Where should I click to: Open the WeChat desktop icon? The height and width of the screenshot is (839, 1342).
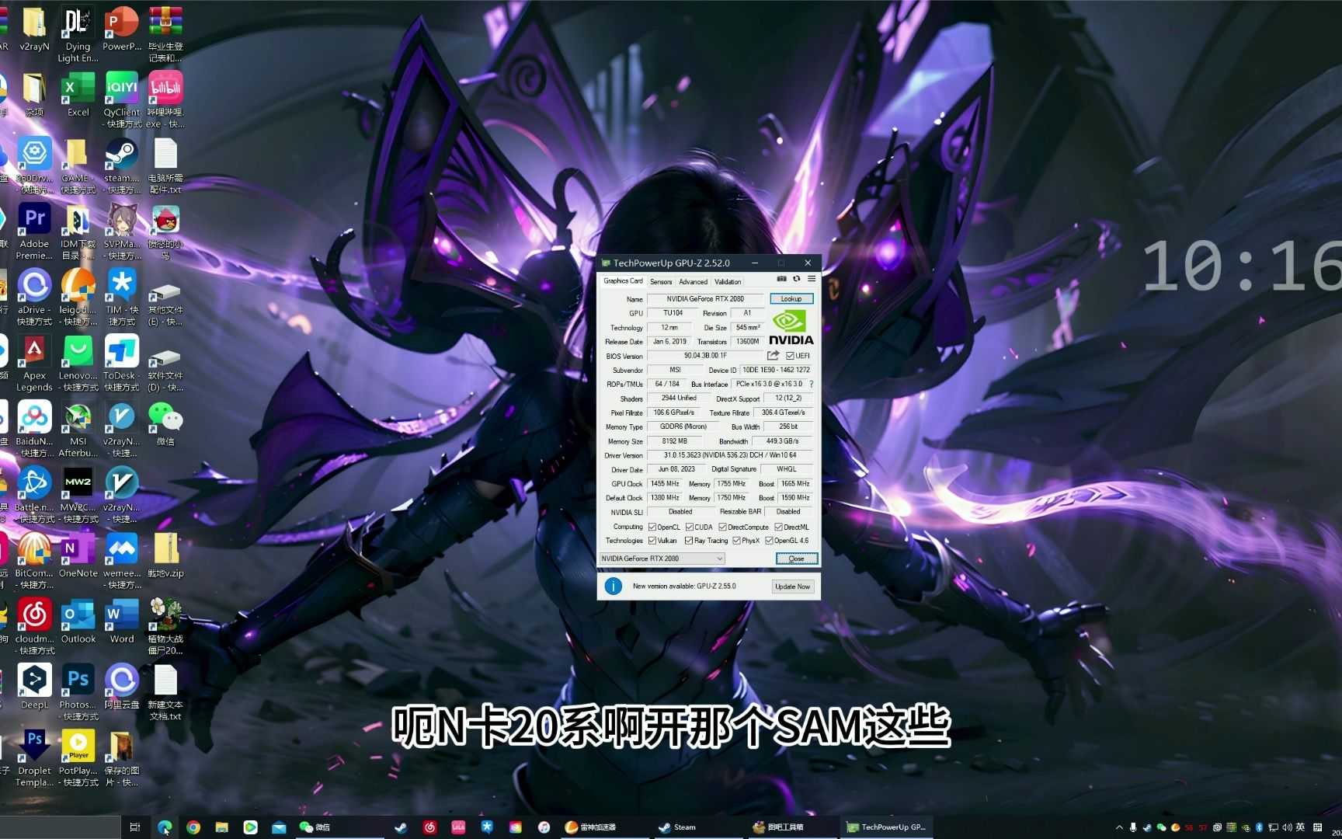click(x=165, y=423)
